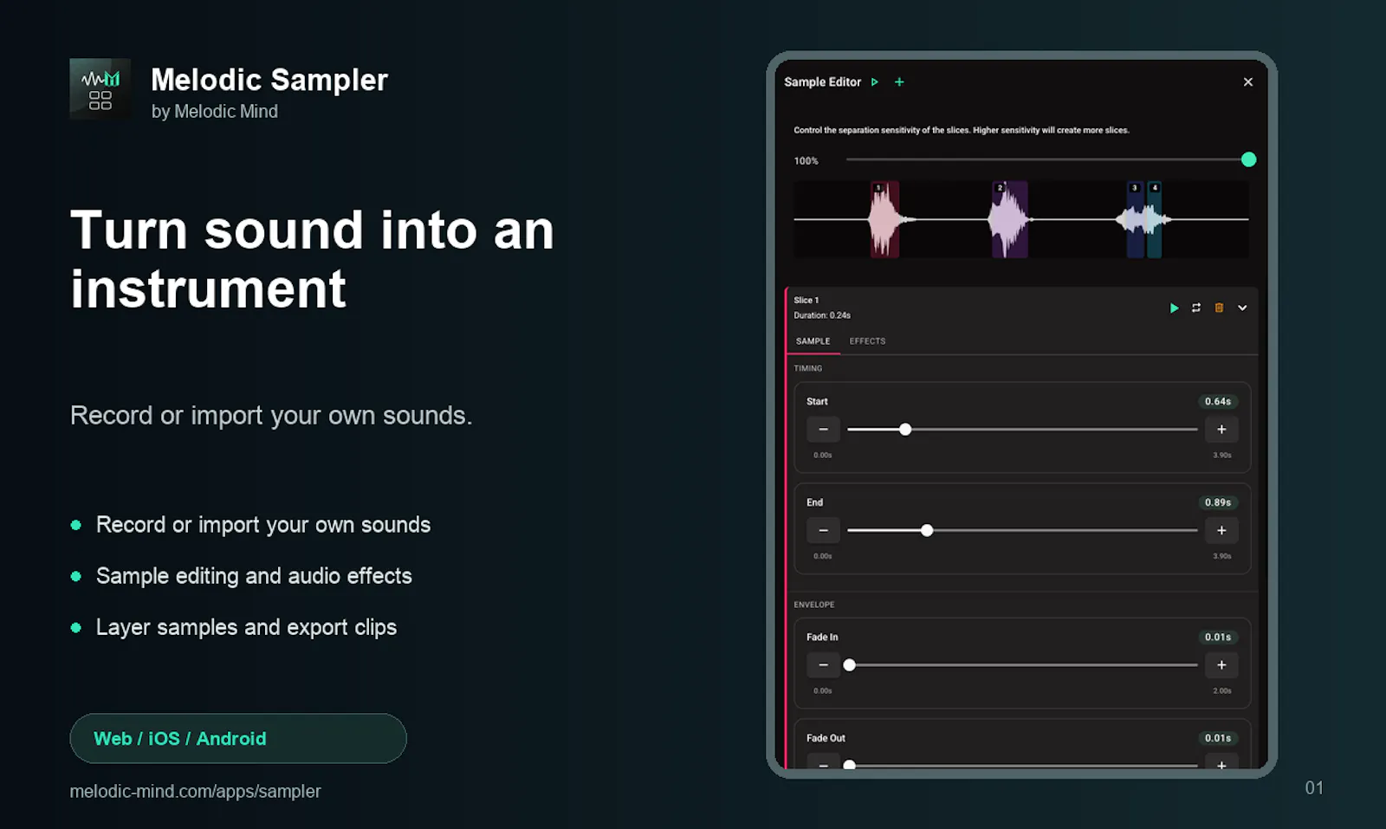Delete Slice 1 with the orange trash icon
Viewport: 1386px width, 829px height.
click(x=1219, y=308)
